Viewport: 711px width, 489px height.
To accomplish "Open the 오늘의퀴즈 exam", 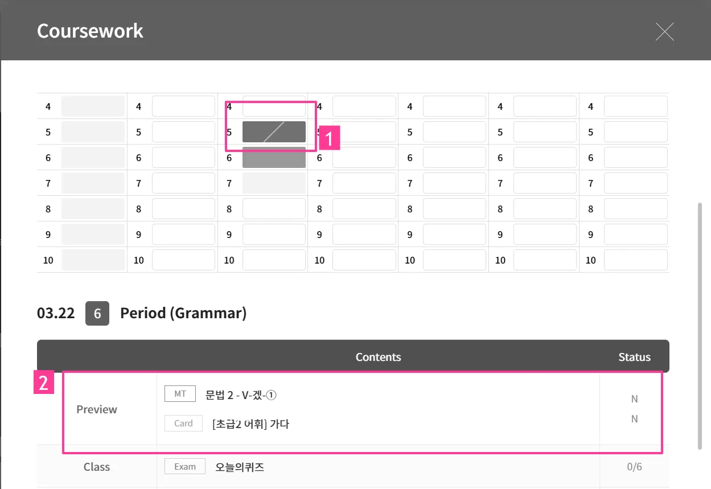I will click(x=240, y=467).
